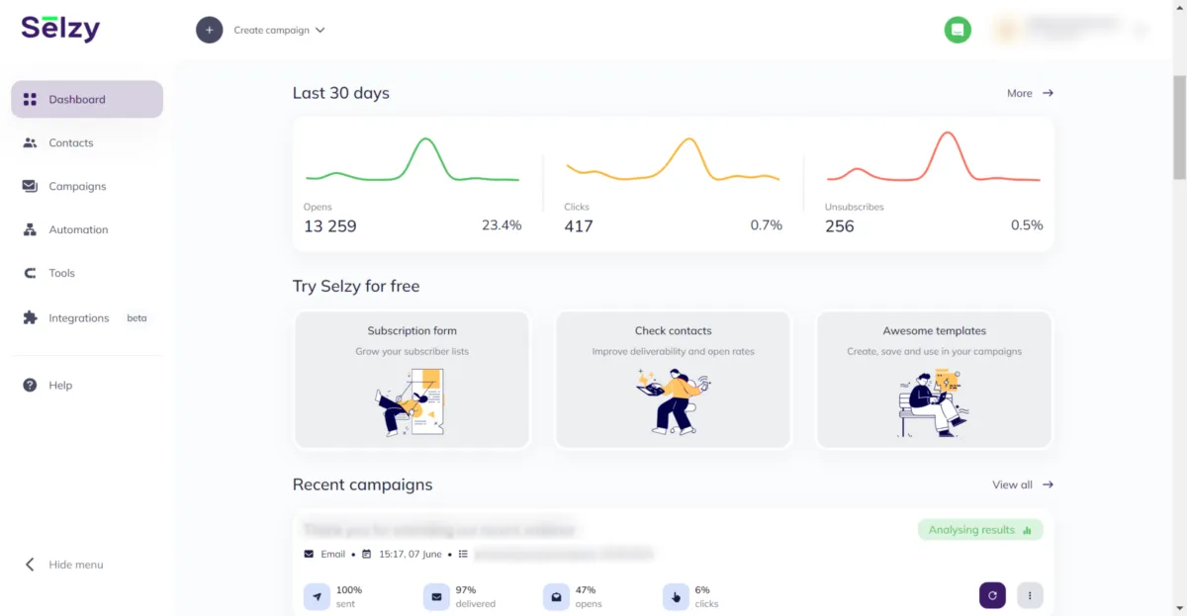1187x616 pixels.
Task: Click View all recent campaigns link
Action: (x=1023, y=484)
